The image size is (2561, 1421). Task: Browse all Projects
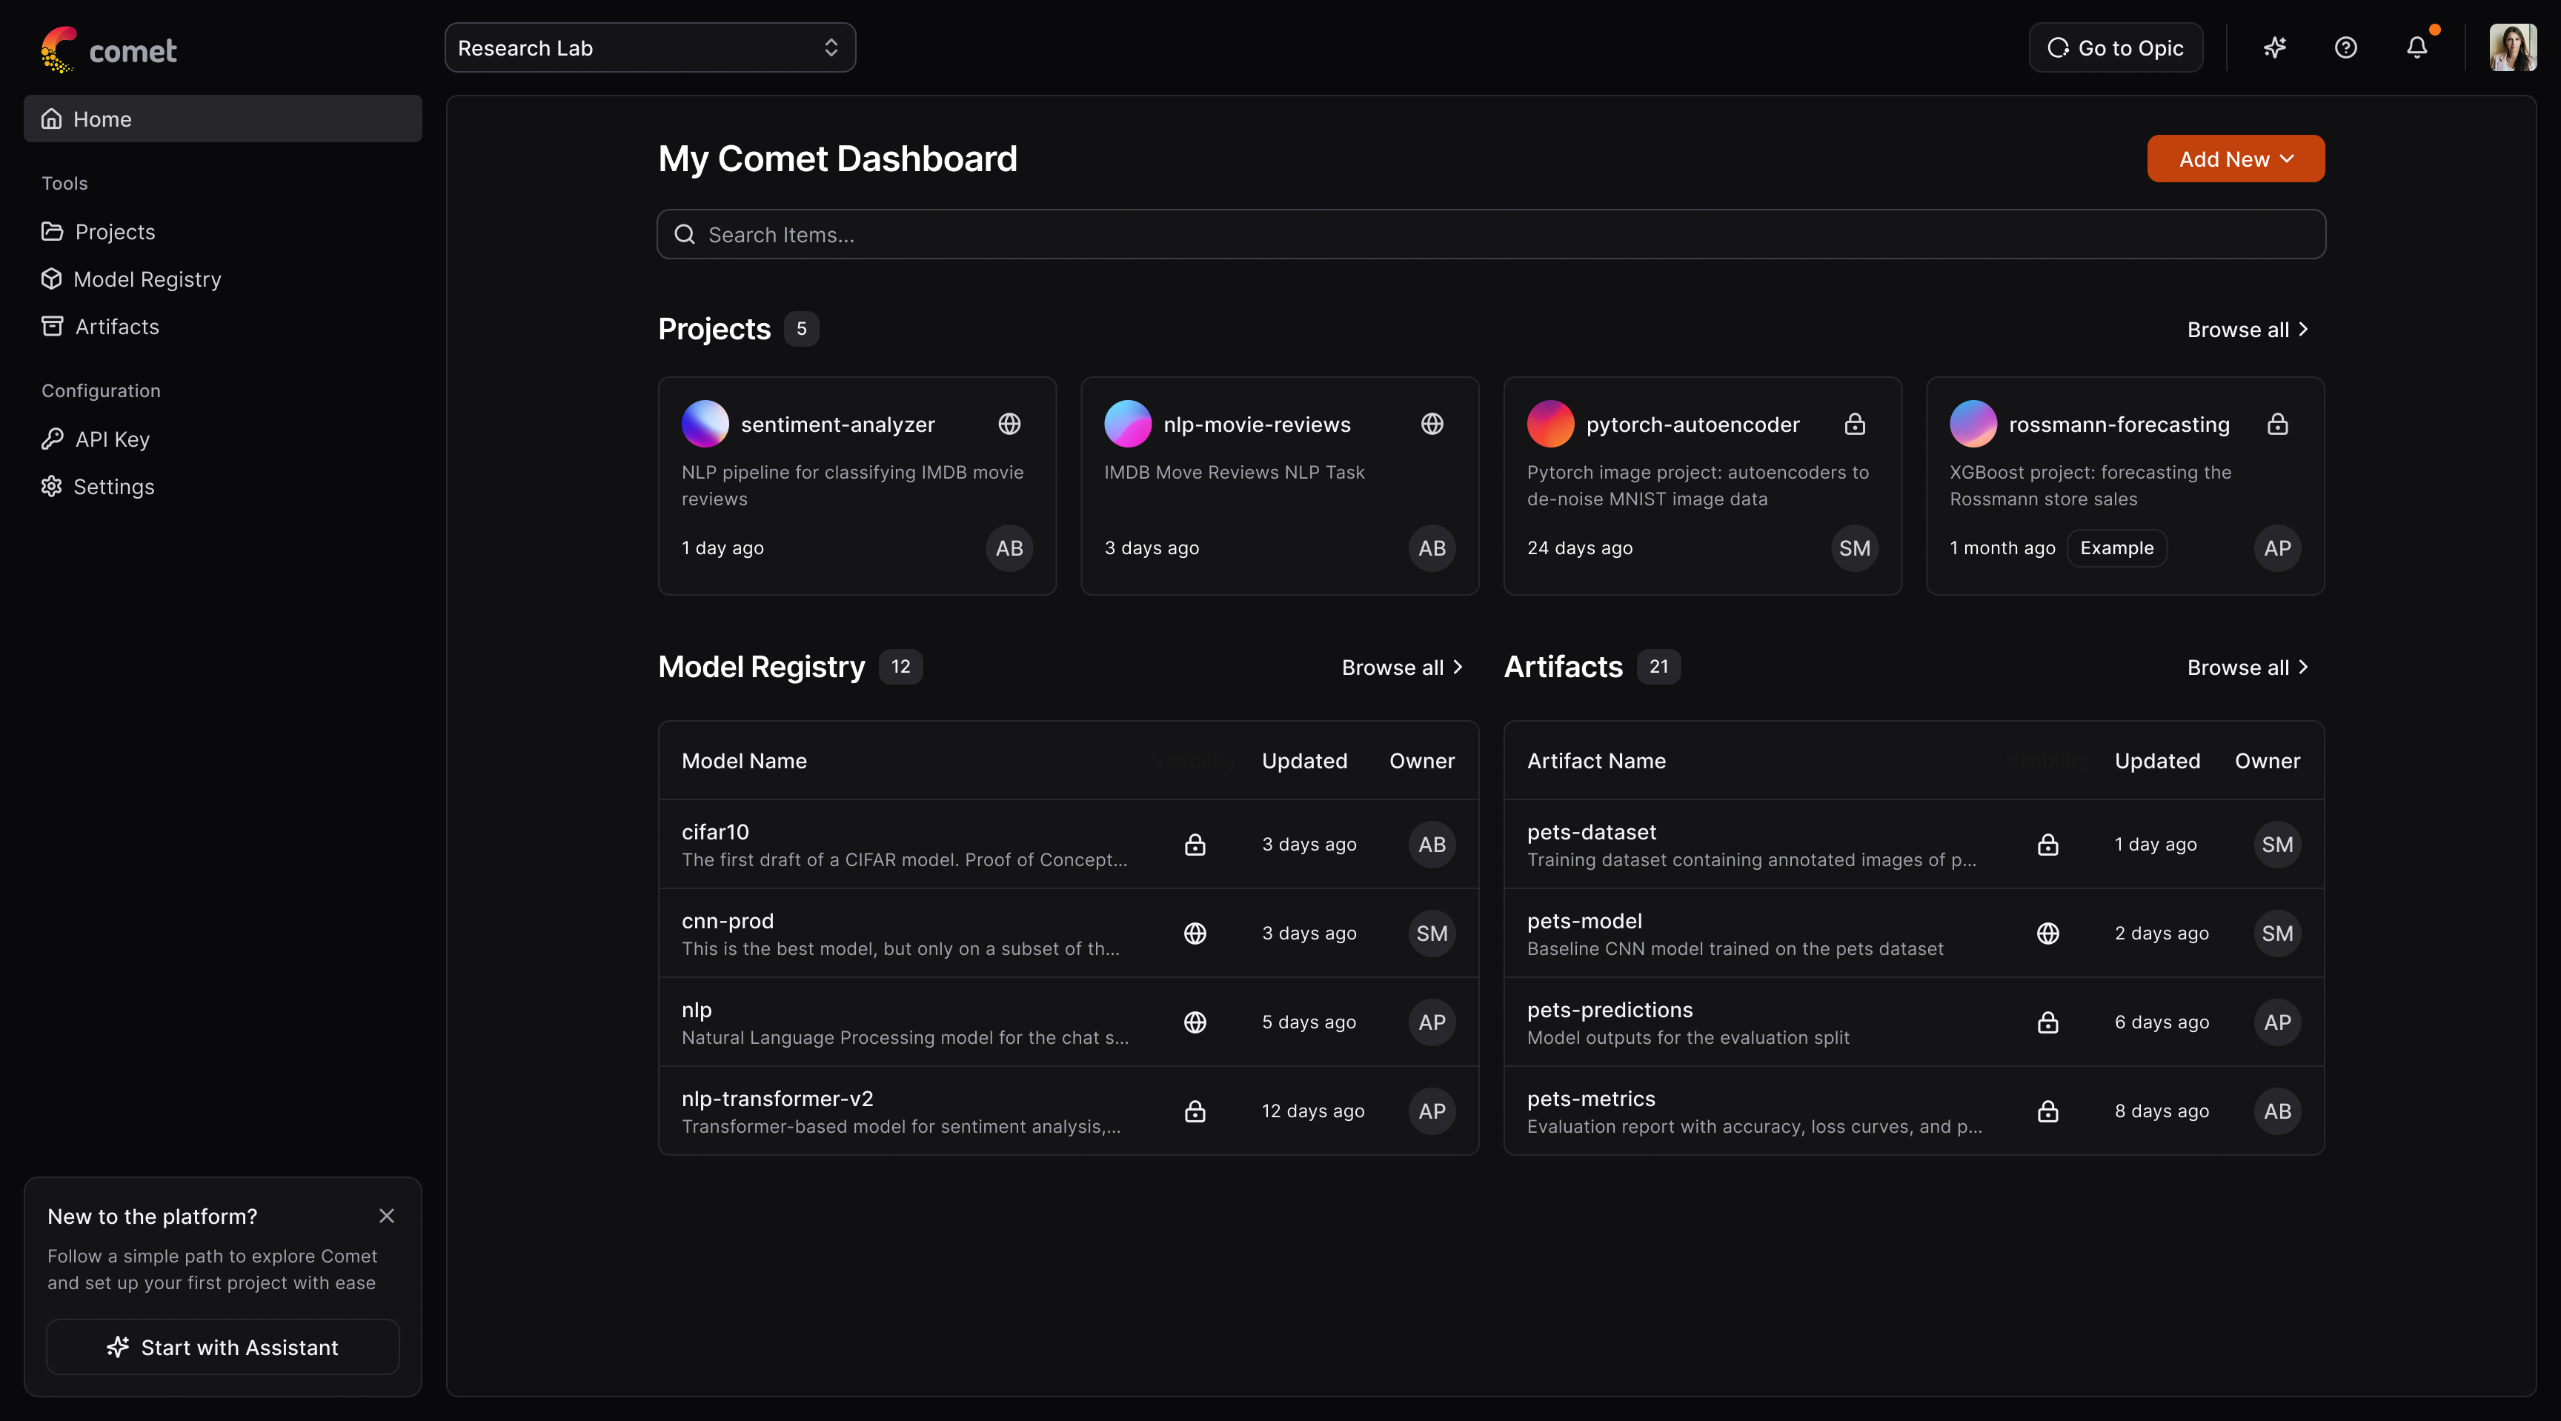(x=2247, y=330)
